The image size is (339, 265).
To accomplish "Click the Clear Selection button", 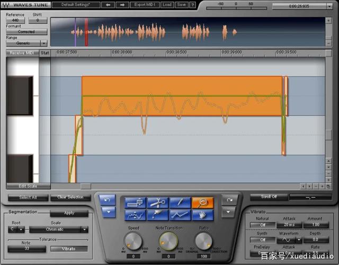I will coord(70,197).
